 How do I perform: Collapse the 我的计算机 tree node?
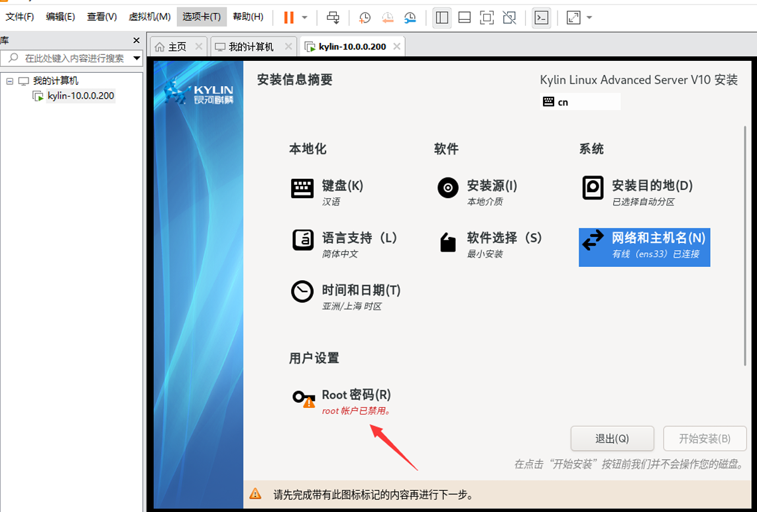pos(10,81)
